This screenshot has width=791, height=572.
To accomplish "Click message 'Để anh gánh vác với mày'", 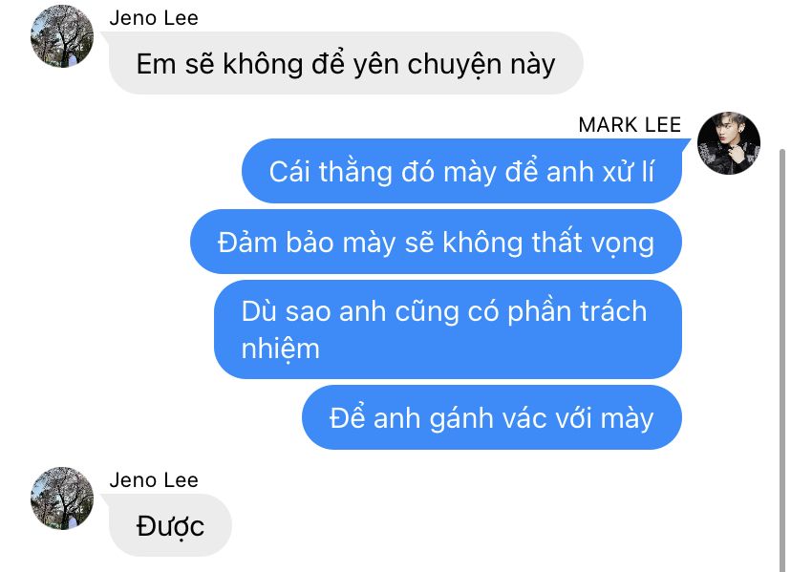I will coord(492,417).
